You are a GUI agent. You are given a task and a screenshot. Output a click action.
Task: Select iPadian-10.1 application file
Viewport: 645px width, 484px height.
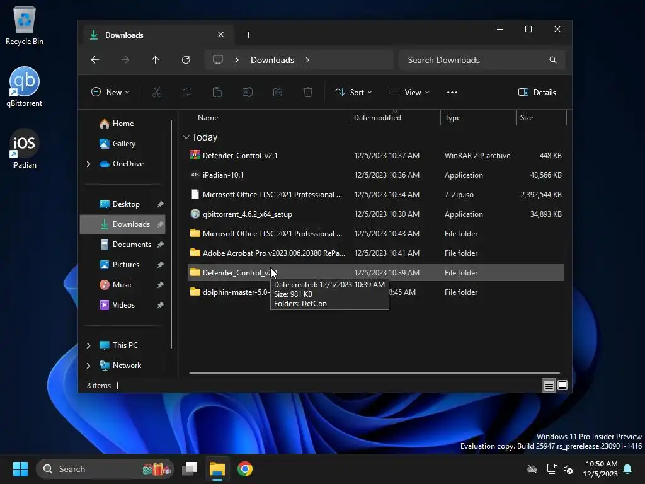pyautogui.click(x=375, y=175)
